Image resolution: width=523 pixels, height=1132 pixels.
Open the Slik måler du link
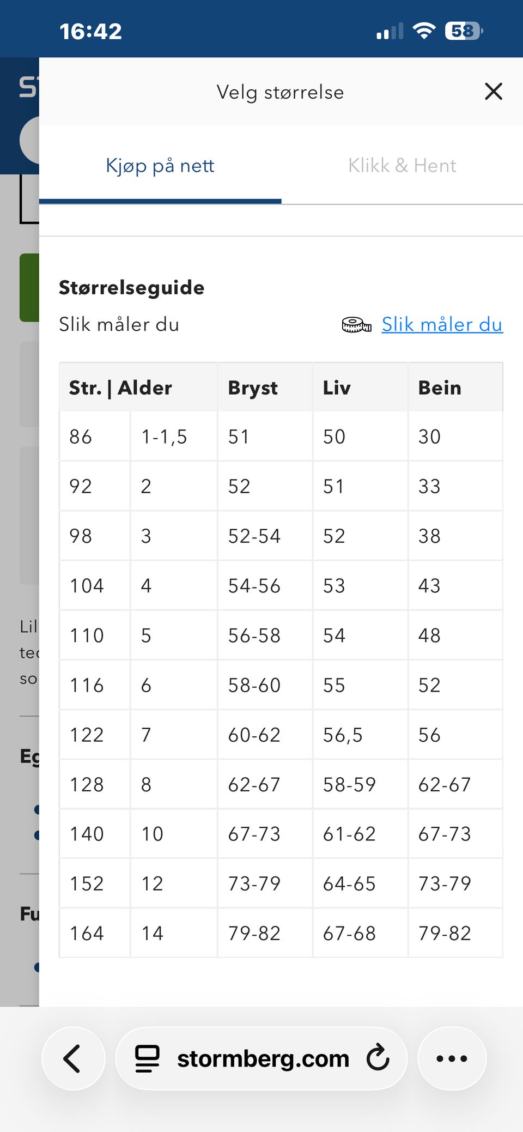(442, 324)
